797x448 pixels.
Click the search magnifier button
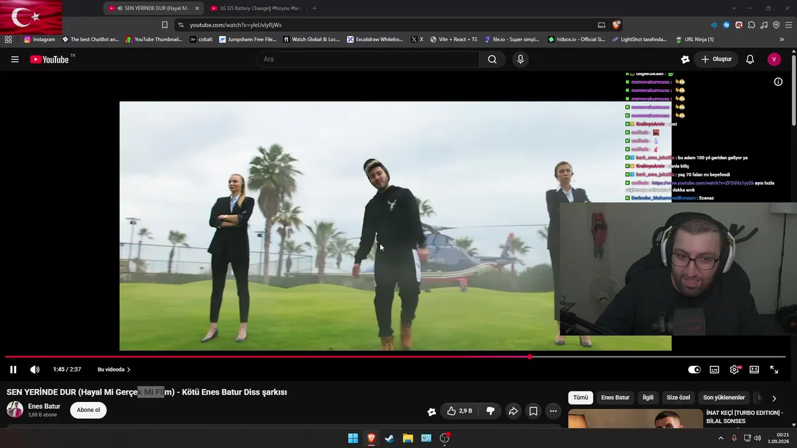pos(493,59)
